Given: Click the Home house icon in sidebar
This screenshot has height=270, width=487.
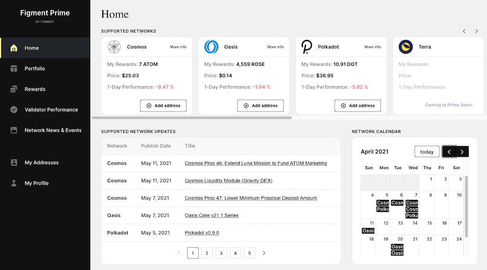Looking at the screenshot, I should [14, 48].
